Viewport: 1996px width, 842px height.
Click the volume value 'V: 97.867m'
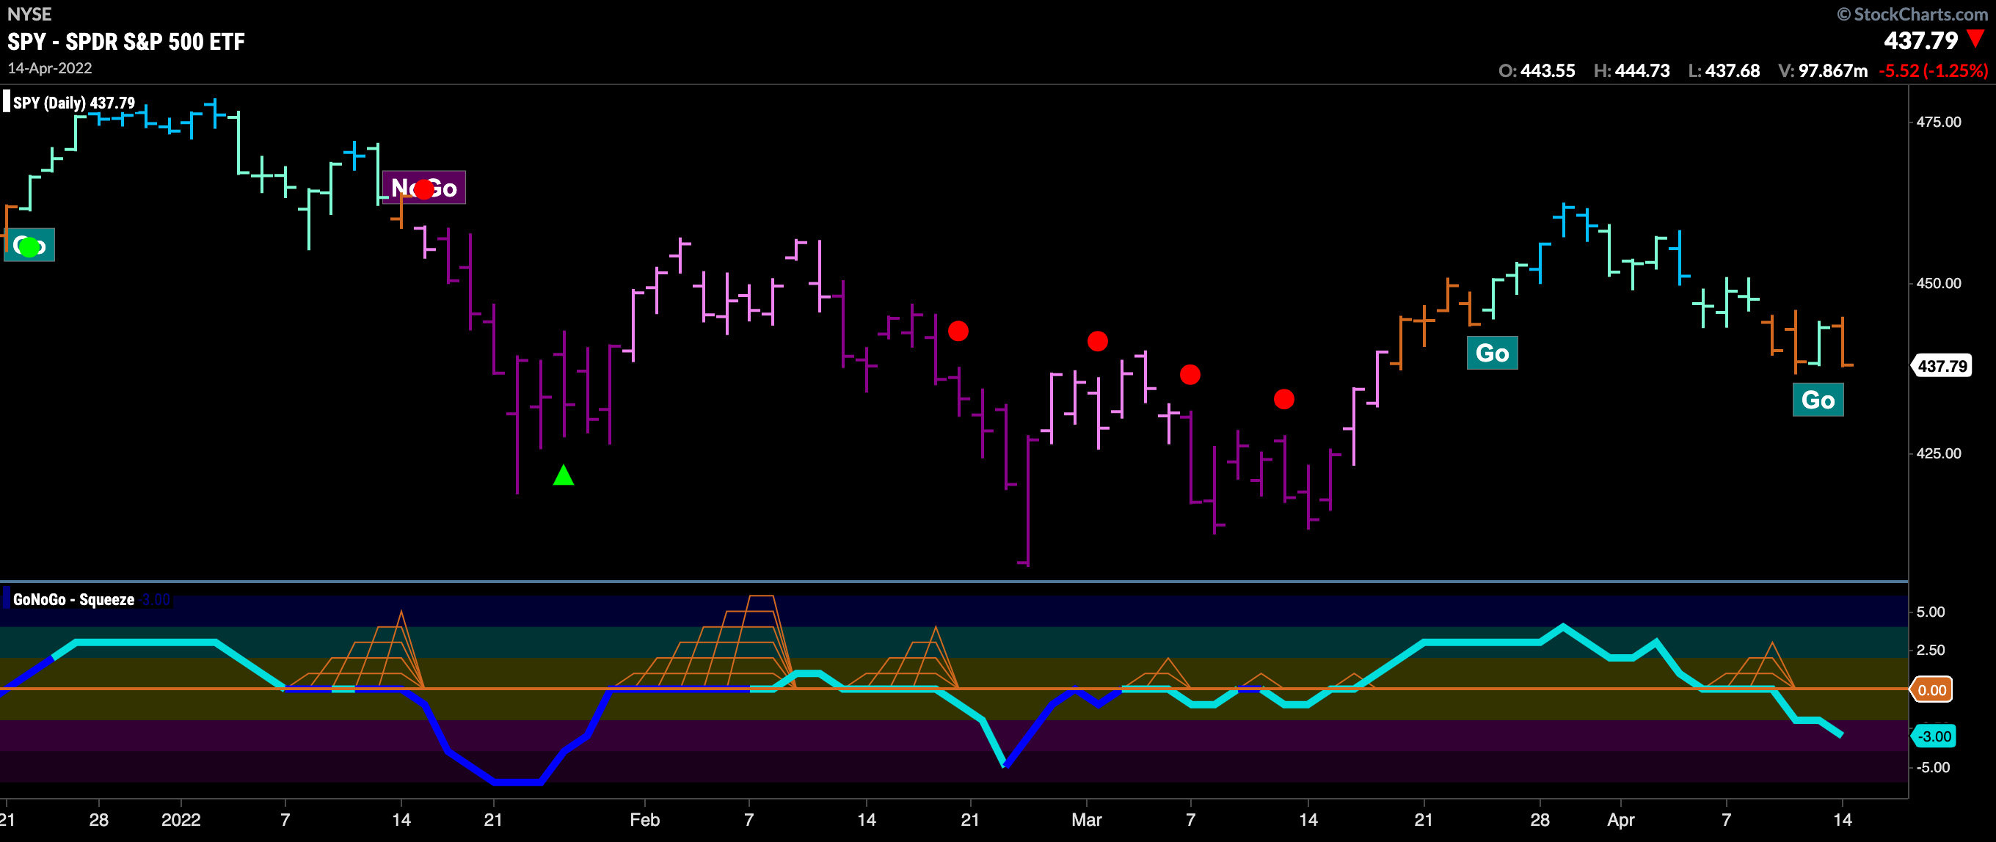1822,70
